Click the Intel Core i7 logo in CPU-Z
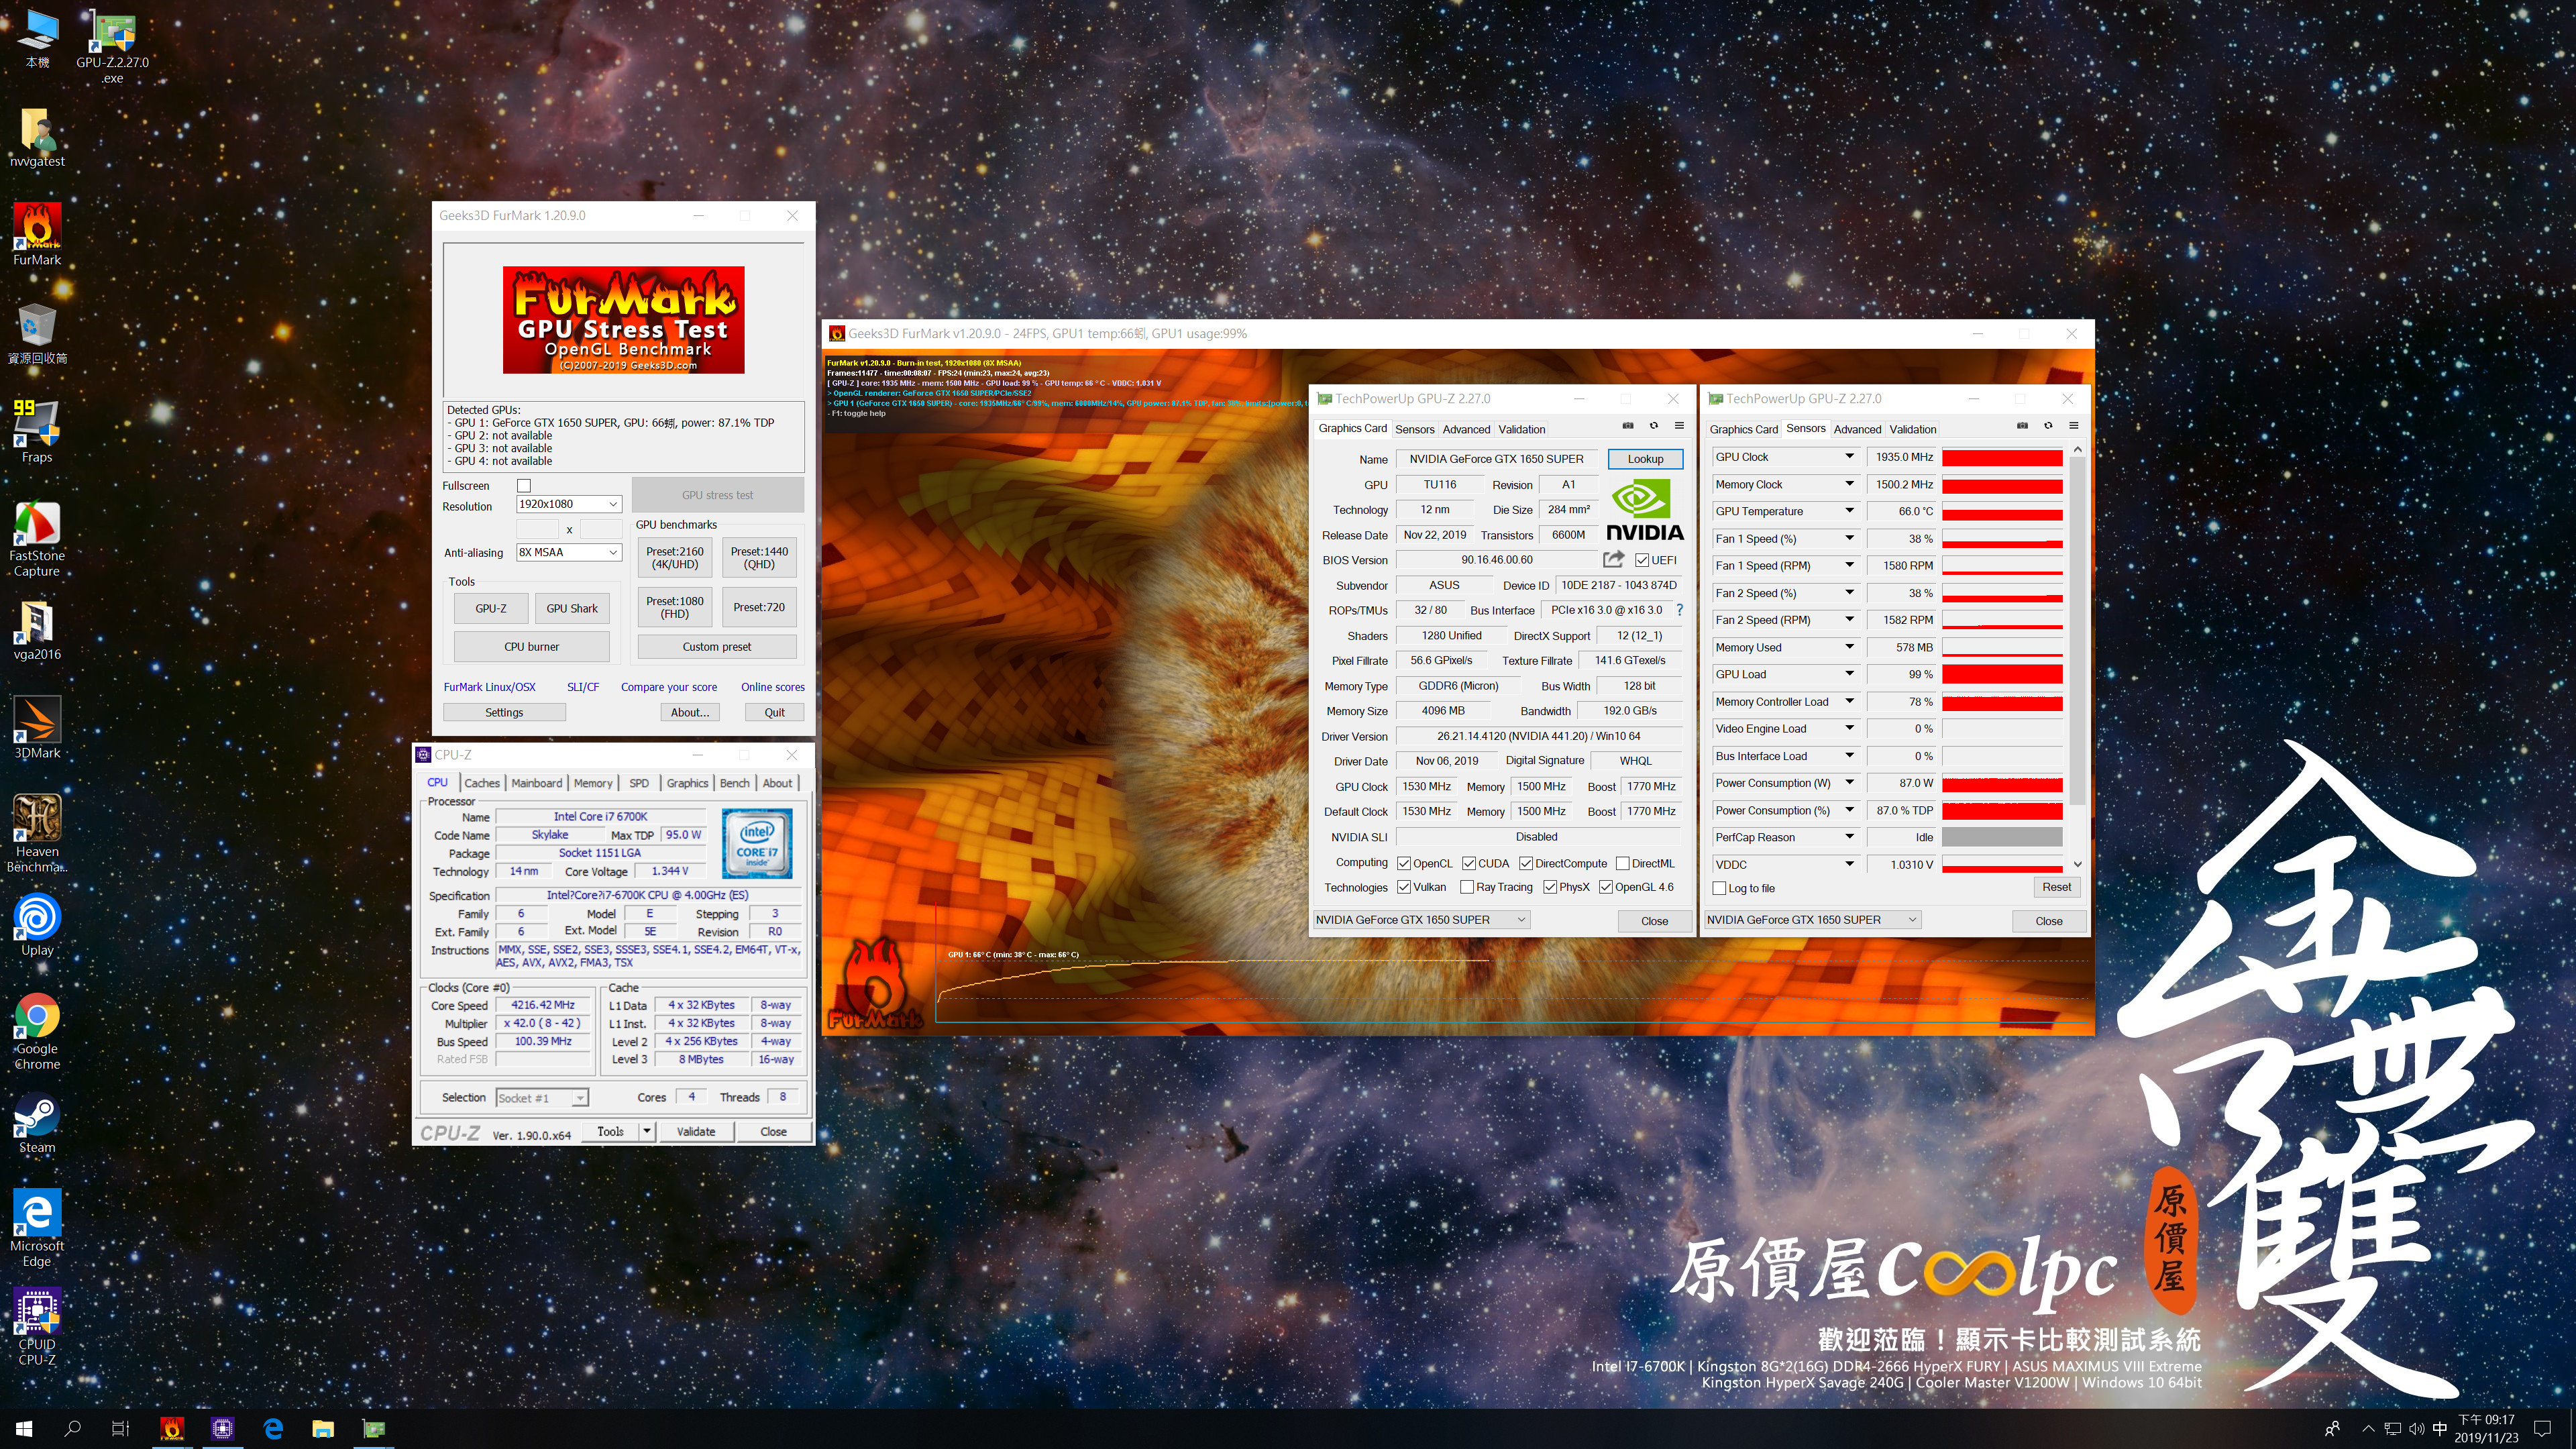2576x1449 pixels. [757, 843]
